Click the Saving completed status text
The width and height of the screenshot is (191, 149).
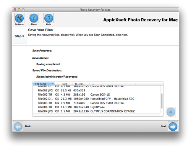tap(48, 64)
